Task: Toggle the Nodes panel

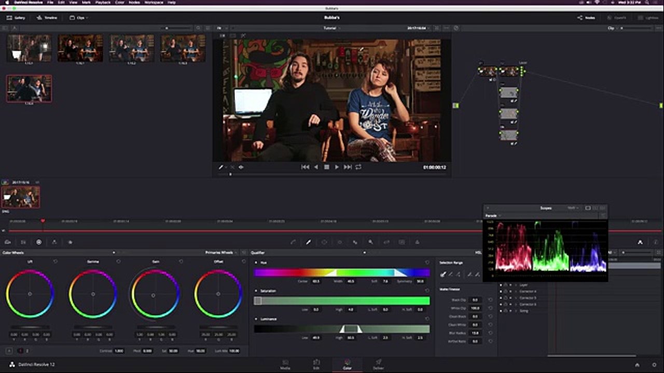Action: coord(586,18)
